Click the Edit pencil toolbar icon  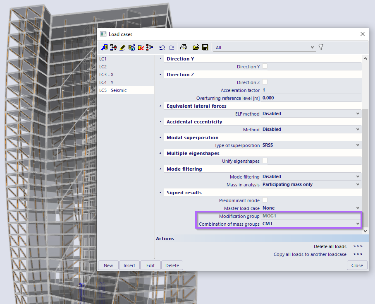point(122,48)
